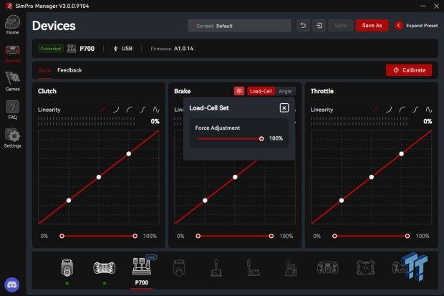Viewport: 444px width, 296px height.
Task: Select the grayed wheelbase device icon
Action: (179, 267)
